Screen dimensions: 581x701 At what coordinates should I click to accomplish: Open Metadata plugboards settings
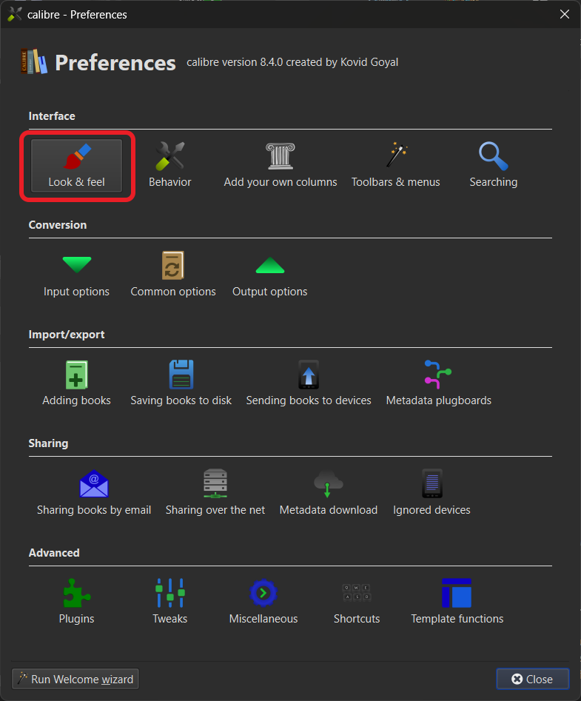(x=438, y=383)
